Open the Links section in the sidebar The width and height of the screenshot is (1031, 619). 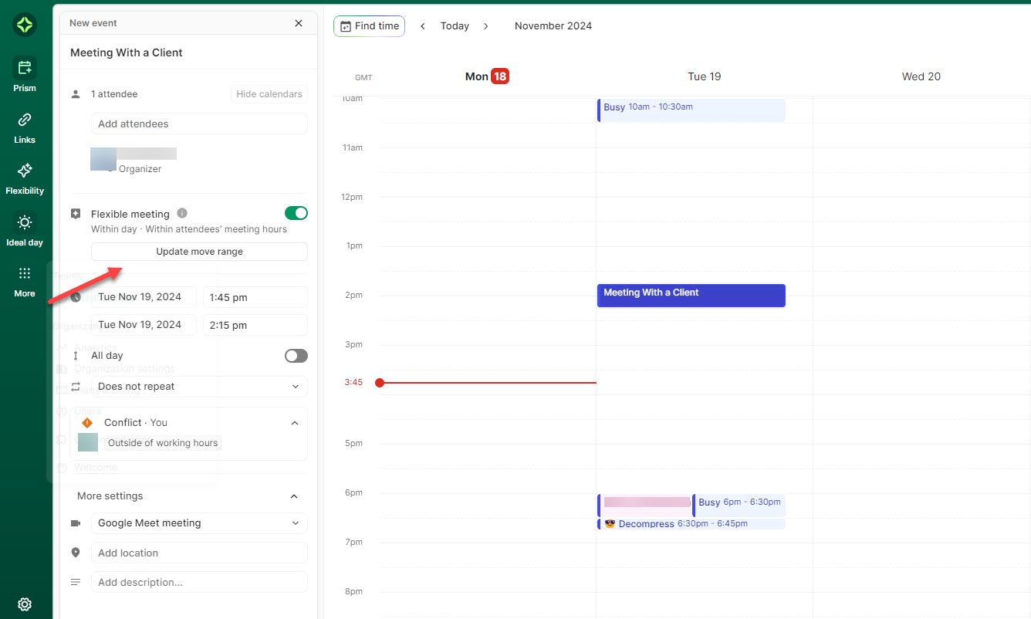24,125
